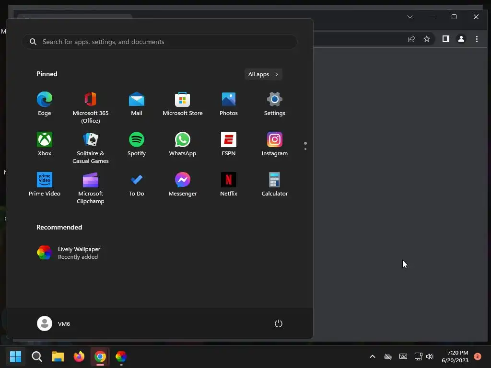Launch the To Do app
This screenshot has height=368, width=491.
click(137, 184)
